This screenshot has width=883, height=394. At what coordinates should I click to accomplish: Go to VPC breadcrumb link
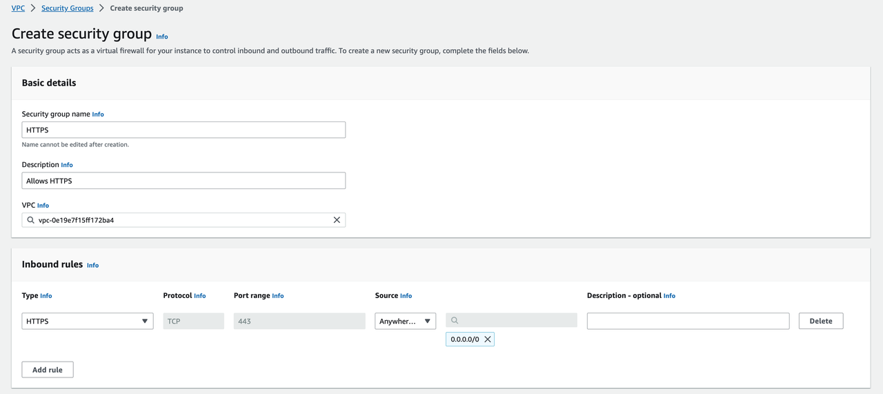(18, 8)
